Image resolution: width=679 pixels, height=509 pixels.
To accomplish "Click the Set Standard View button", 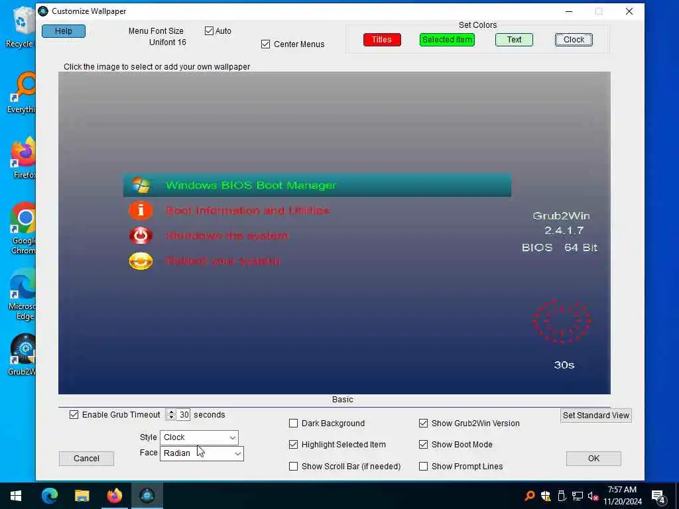I will [596, 416].
